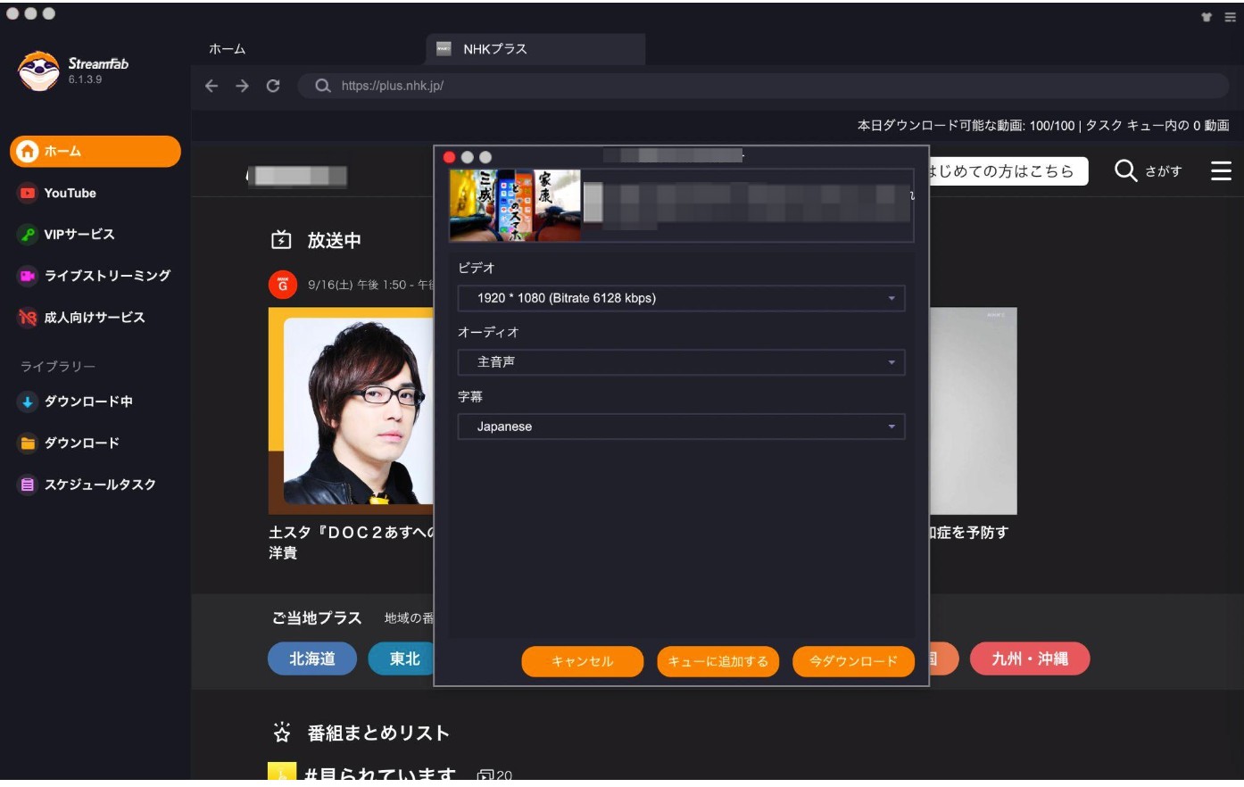Click the dialog video thumbnail
This screenshot has width=1244, height=787.
pyautogui.click(x=515, y=205)
